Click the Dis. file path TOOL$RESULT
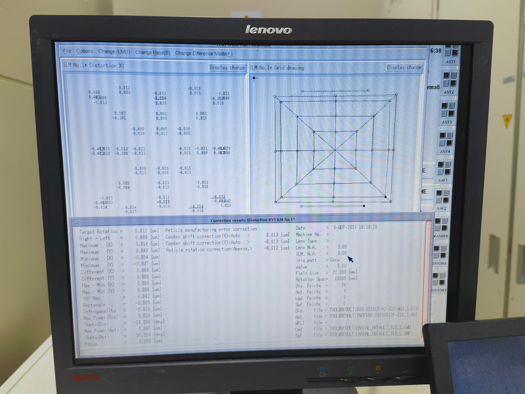The height and width of the screenshot is (394, 525). coord(374,309)
